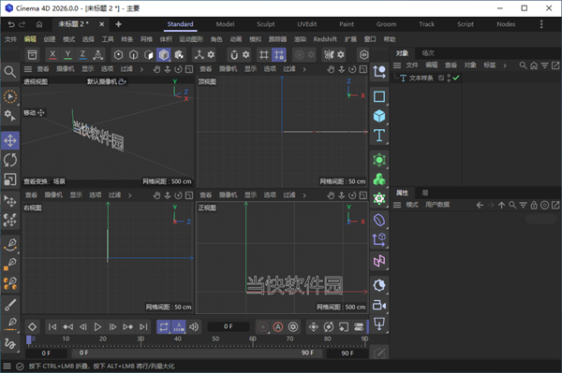This screenshot has width=562, height=373.
Task: Go to the end of the timeline
Action: point(143,326)
